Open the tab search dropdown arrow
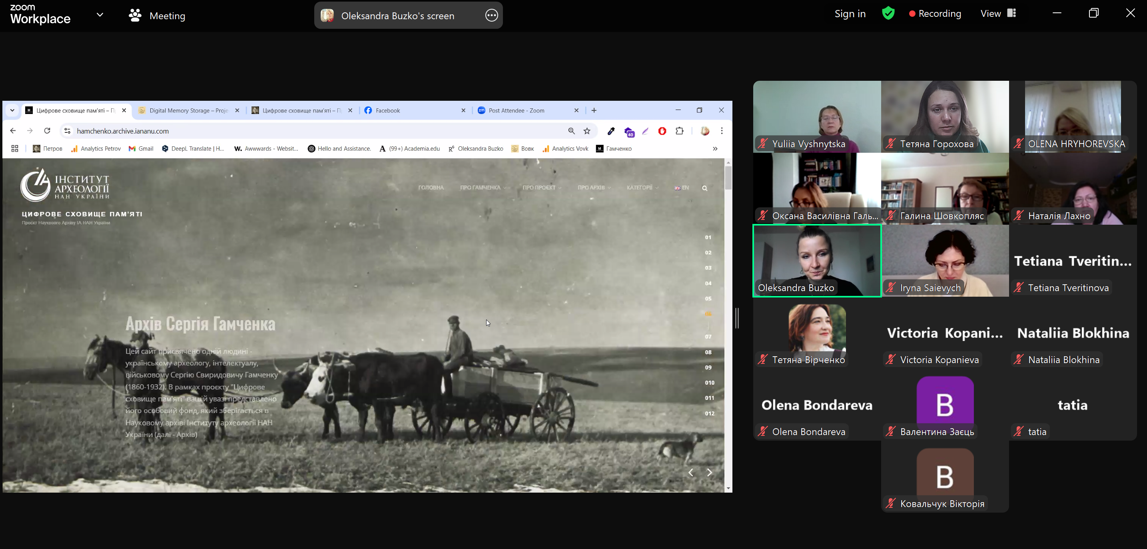The image size is (1147, 549). pyautogui.click(x=12, y=110)
